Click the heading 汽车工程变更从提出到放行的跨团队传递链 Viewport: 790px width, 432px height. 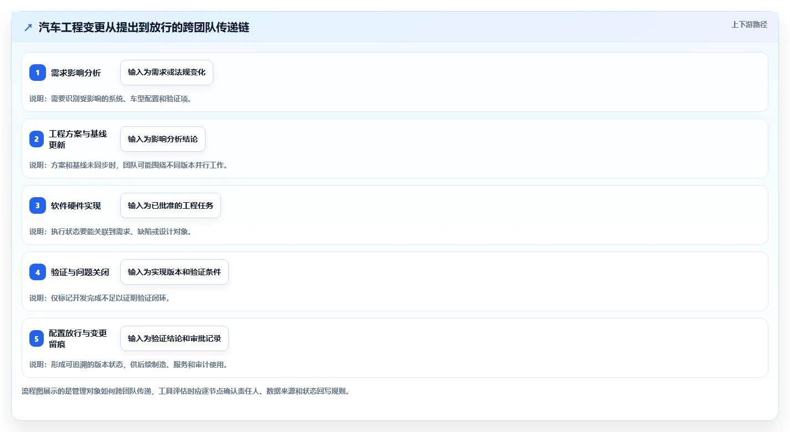point(144,27)
